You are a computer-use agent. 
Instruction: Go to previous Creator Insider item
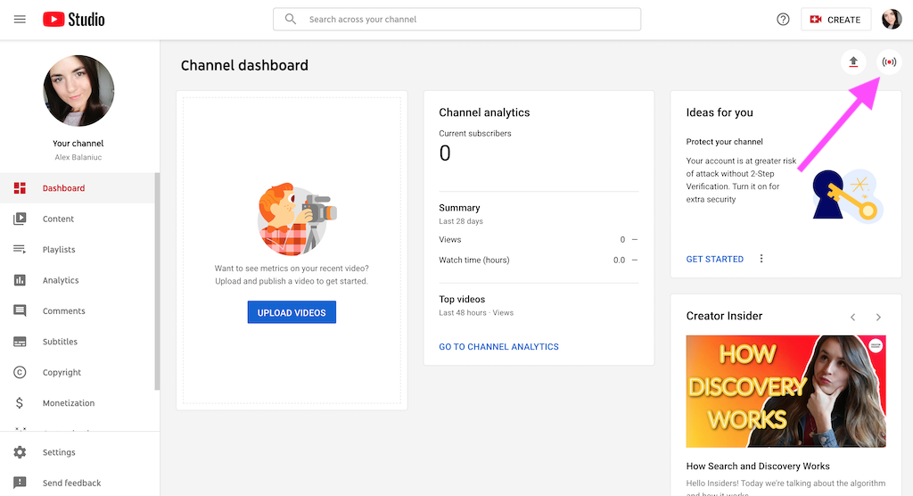tap(853, 317)
